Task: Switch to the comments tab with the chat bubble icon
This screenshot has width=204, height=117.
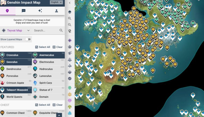Action: pos(24,11)
